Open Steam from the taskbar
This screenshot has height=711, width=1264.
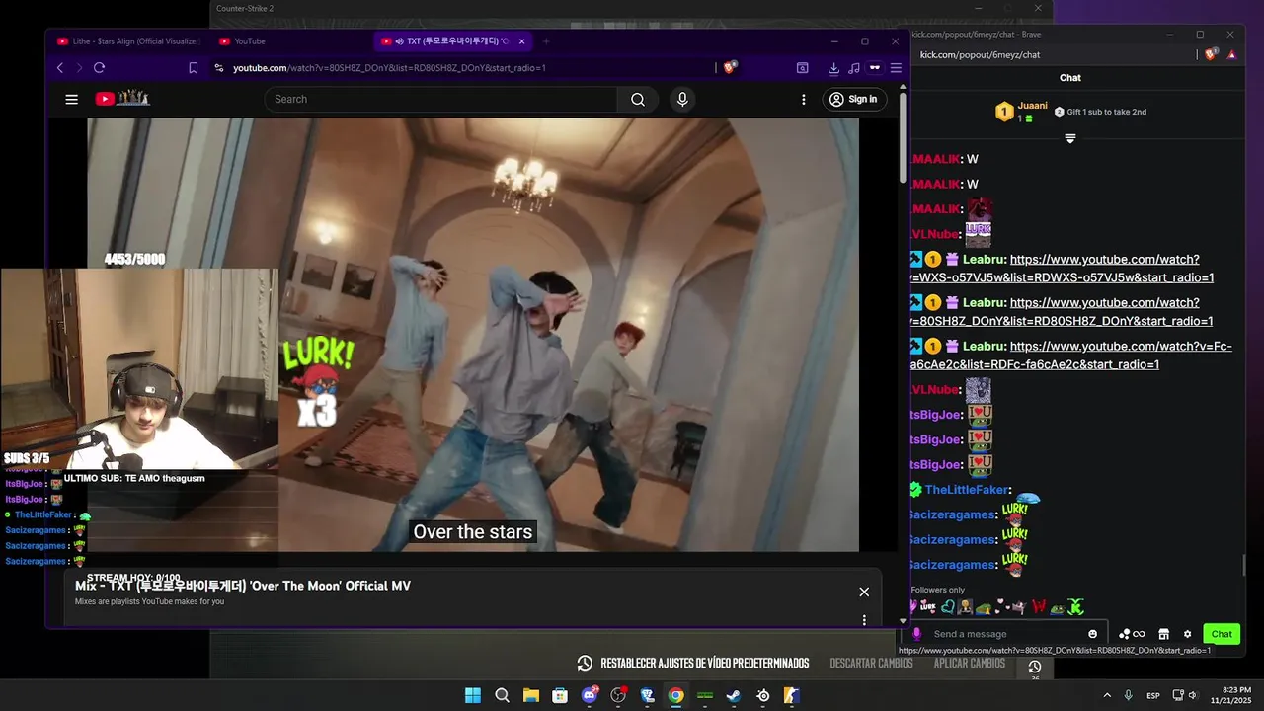pyautogui.click(x=734, y=695)
